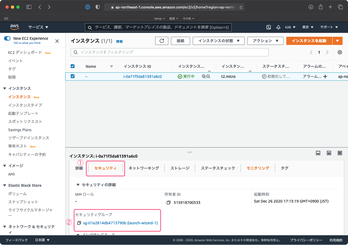Viewport: 348px width, 245px height.
Task: Toggle the Safari sidebar
Action: pyautogui.click(x=29, y=7)
